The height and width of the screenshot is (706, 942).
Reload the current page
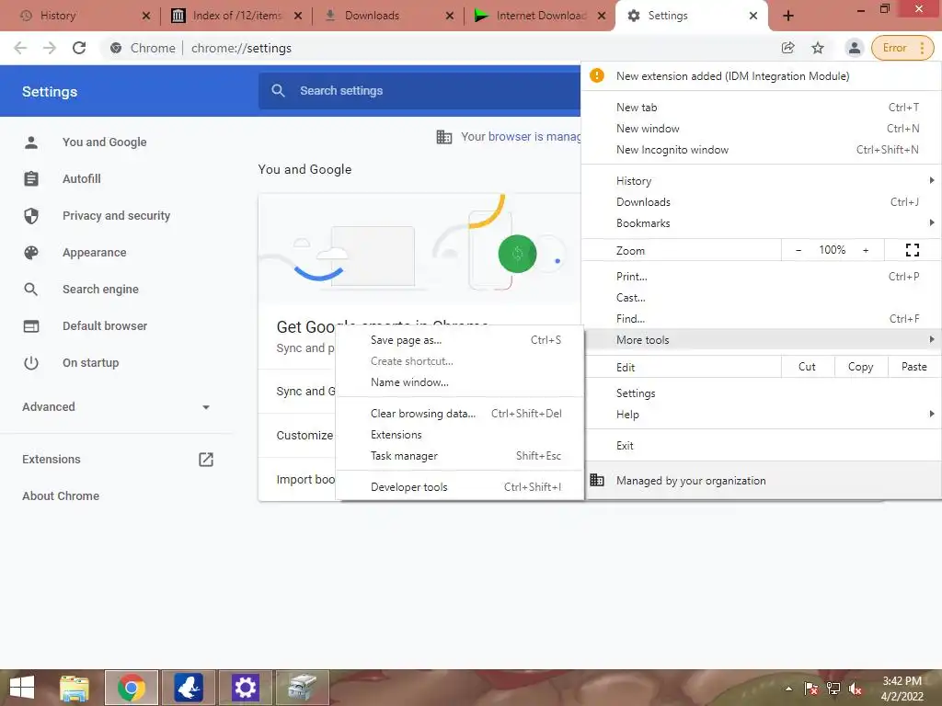pos(79,48)
